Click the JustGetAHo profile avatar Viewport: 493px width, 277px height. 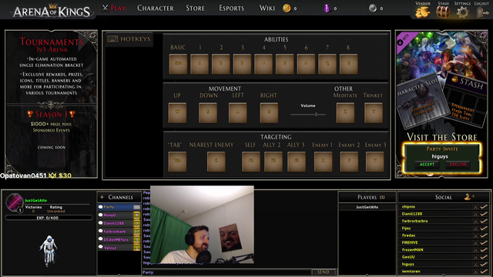[x=14, y=202]
